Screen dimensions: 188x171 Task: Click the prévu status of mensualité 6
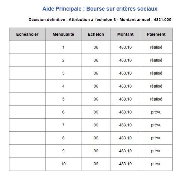click(x=156, y=112)
